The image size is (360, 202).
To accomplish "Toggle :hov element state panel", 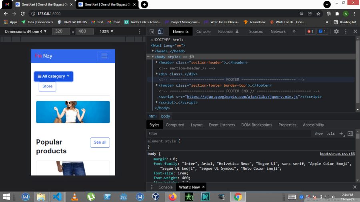I will 318,133.
